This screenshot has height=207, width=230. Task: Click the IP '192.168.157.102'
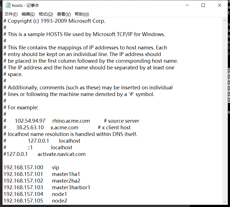(x=23, y=181)
